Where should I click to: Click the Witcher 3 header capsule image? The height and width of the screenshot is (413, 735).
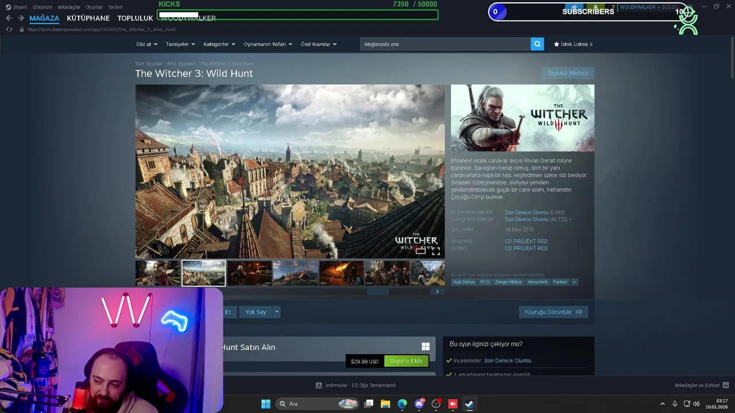click(x=523, y=118)
